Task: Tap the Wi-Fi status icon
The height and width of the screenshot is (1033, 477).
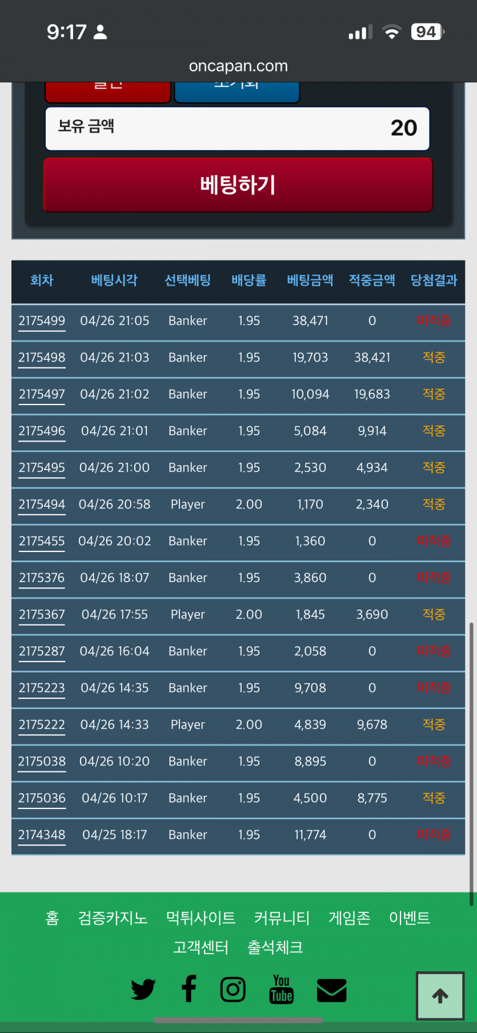Action: pyautogui.click(x=391, y=32)
